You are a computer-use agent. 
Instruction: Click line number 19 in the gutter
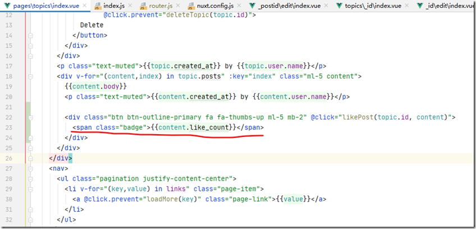pos(9,86)
